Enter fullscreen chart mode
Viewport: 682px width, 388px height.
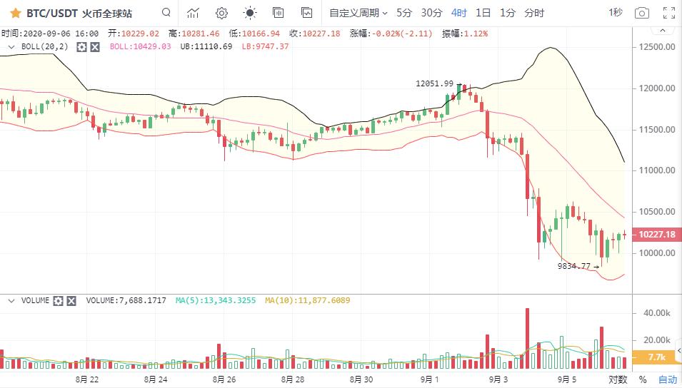click(x=669, y=13)
